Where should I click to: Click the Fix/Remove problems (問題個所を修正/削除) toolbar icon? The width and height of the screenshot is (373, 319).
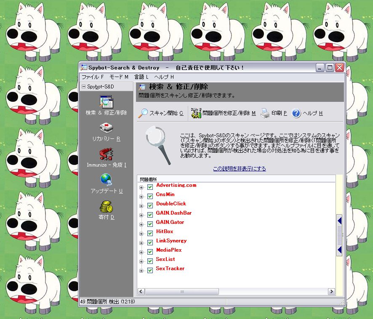pyautogui.click(x=196, y=113)
